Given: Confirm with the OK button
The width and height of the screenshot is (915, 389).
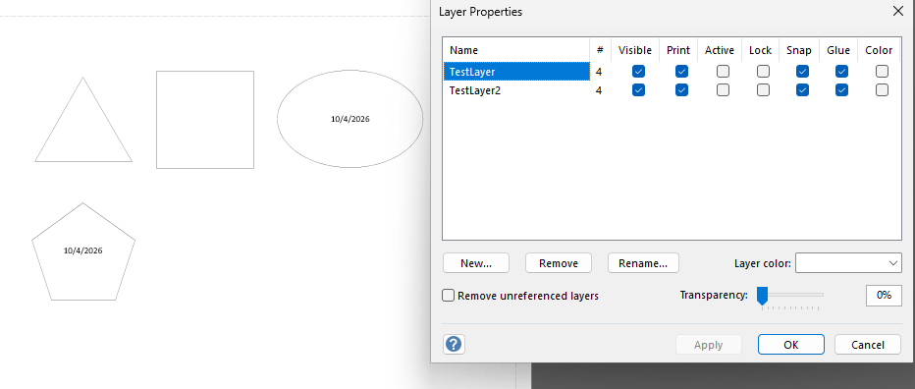Looking at the screenshot, I should [x=790, y=345].
